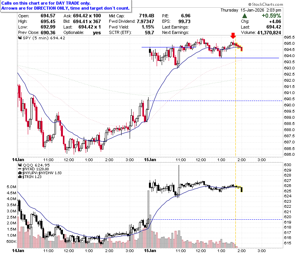The height and width of the screenshot is (254, 301).
Task: Click the bar icon beside $TRIN 1.23
Action: click(20, 177)
